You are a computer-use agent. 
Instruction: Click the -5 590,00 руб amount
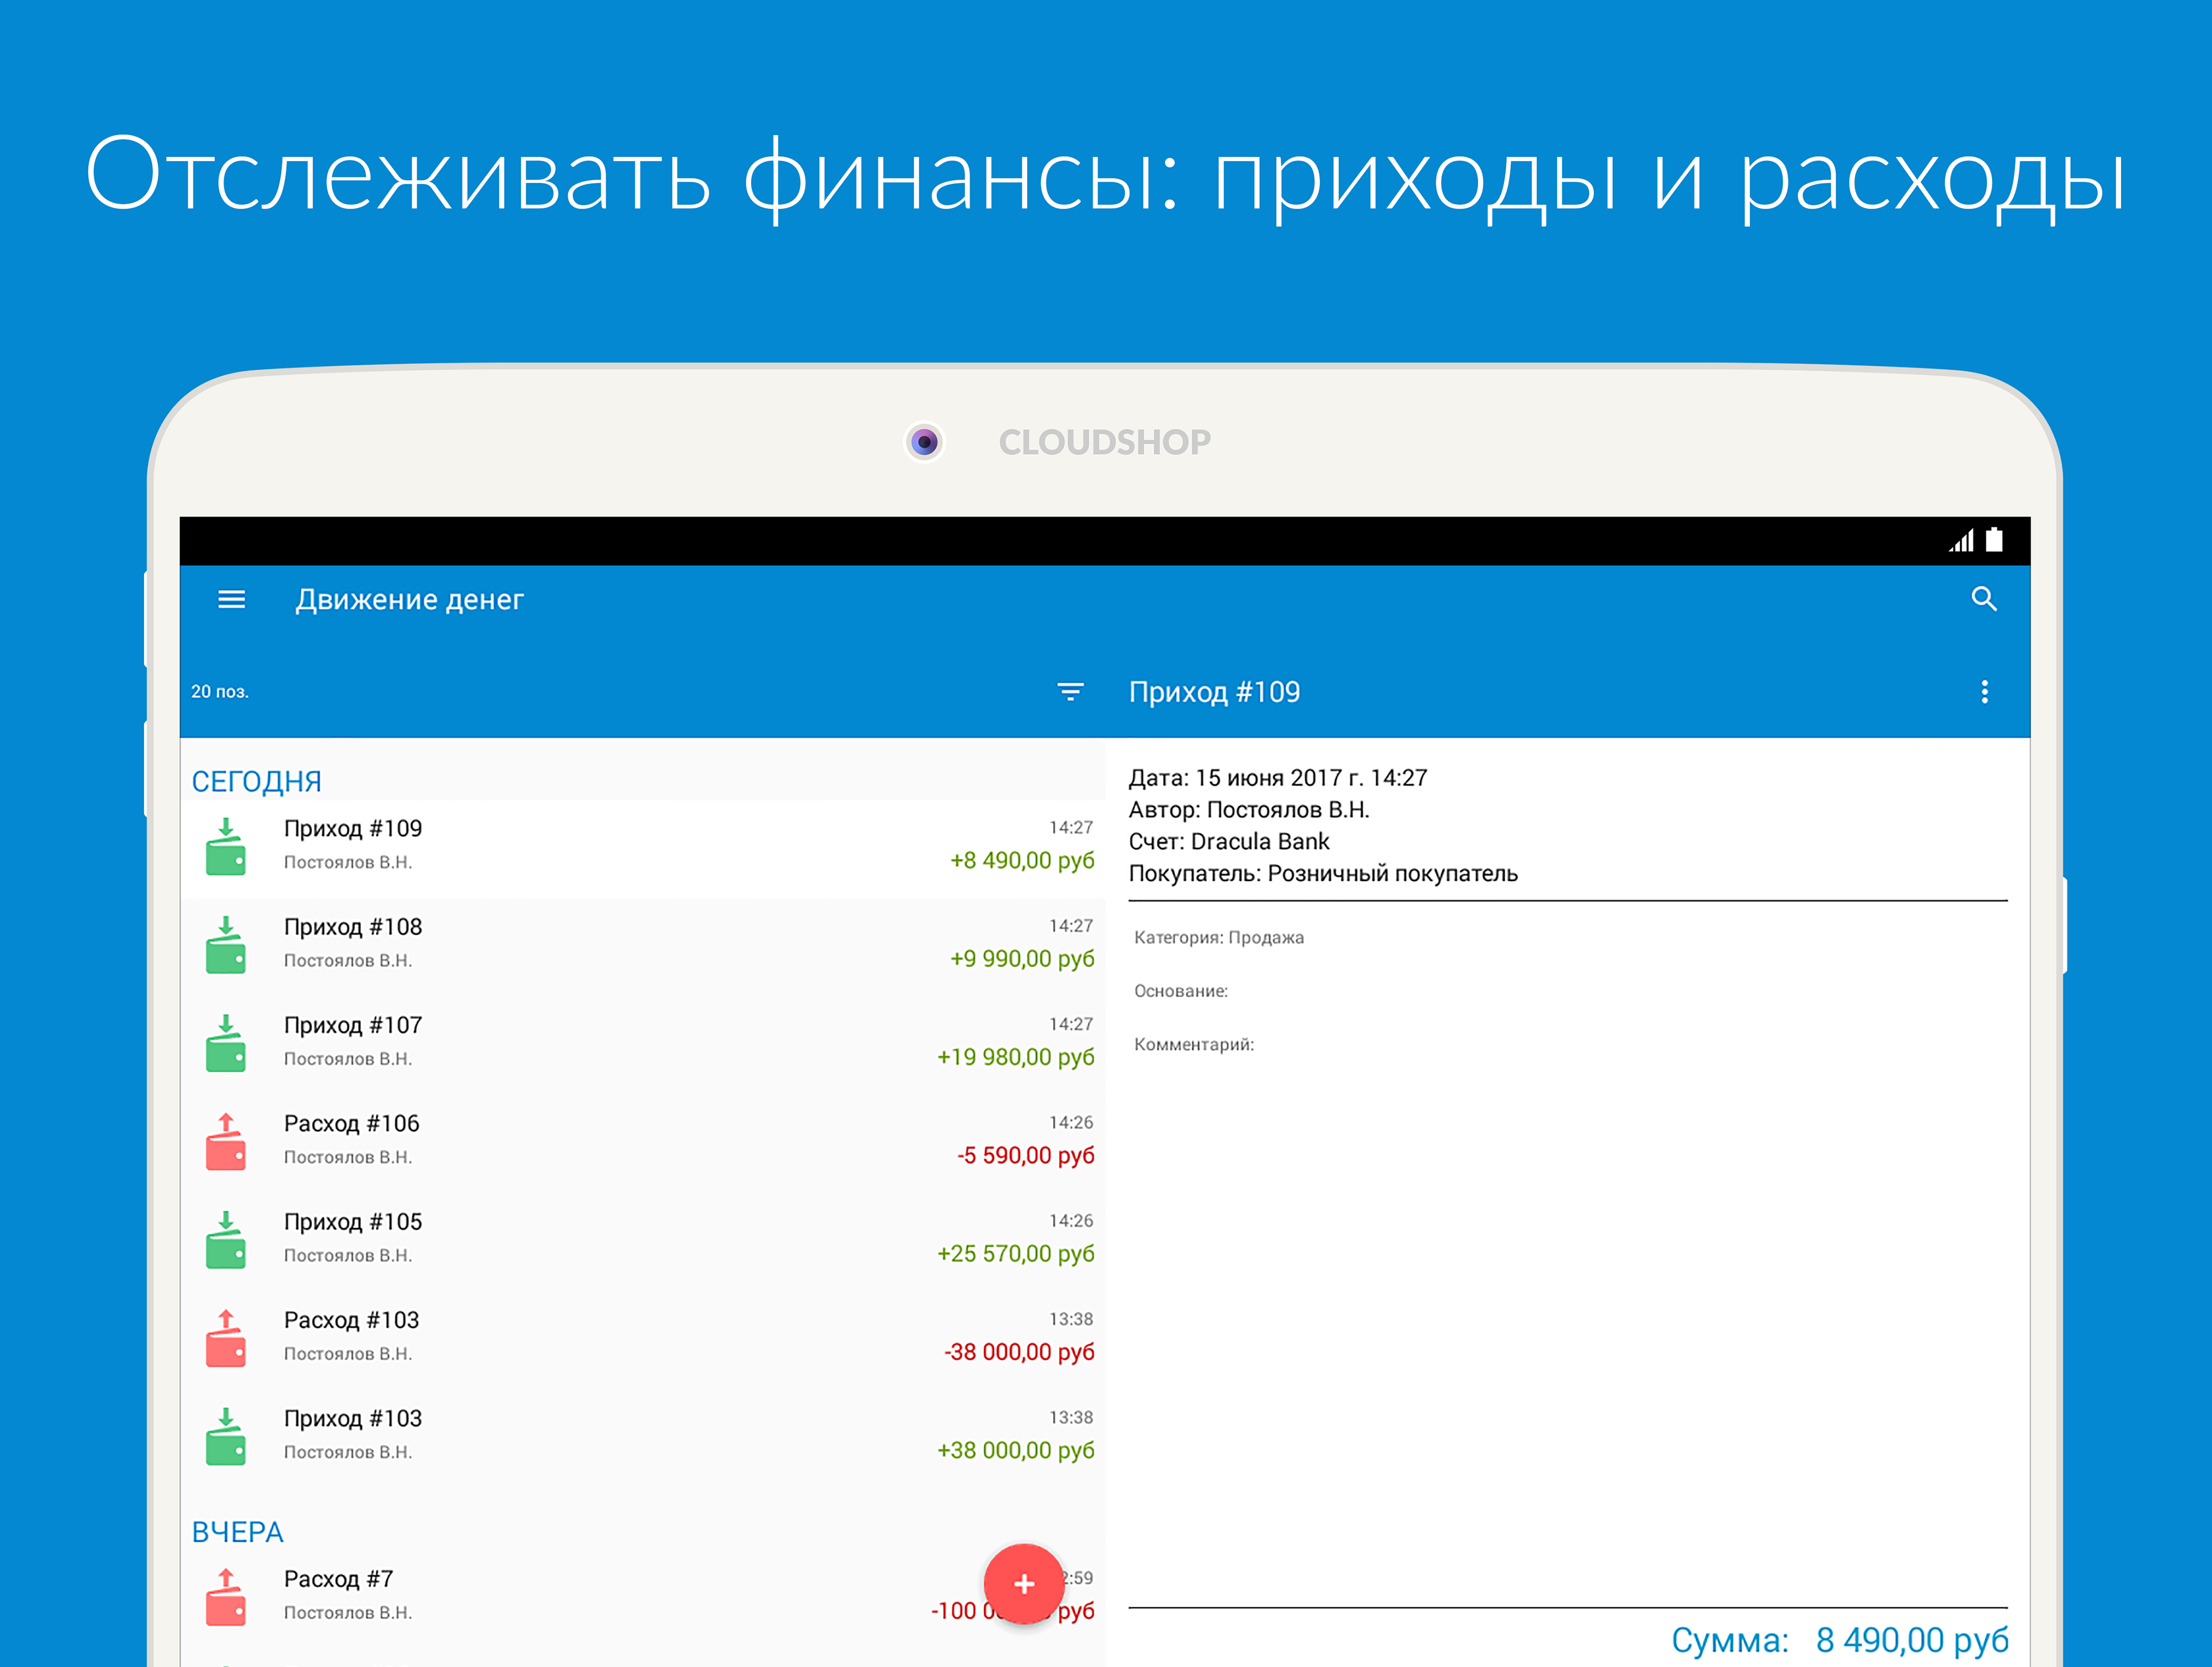tap(1025, 1156)
